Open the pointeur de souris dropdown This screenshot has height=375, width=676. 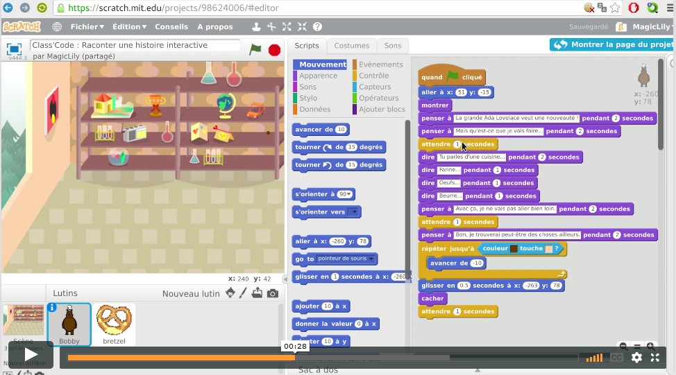tap(372, 259)
